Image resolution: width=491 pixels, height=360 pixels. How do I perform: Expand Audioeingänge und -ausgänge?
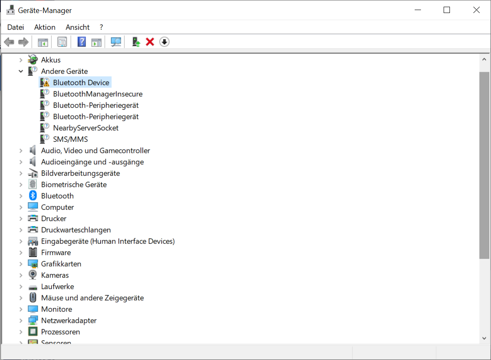tap(21, 162)
